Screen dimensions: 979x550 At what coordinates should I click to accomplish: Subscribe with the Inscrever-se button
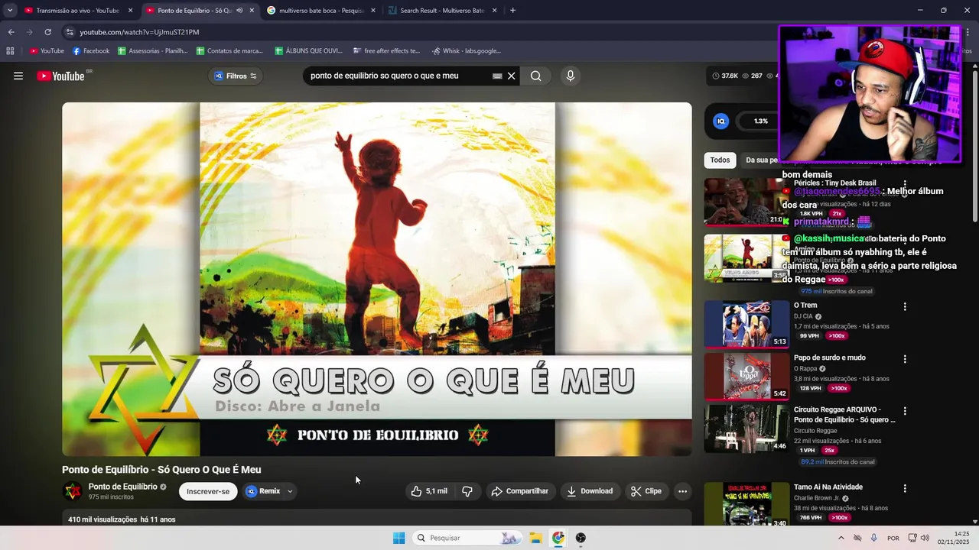(x=208, y=491)
